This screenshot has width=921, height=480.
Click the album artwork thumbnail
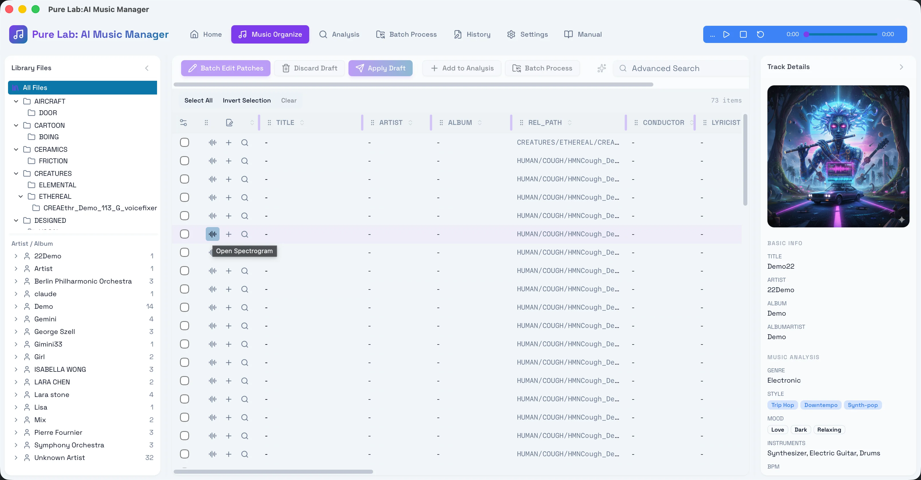coord(838,156)
